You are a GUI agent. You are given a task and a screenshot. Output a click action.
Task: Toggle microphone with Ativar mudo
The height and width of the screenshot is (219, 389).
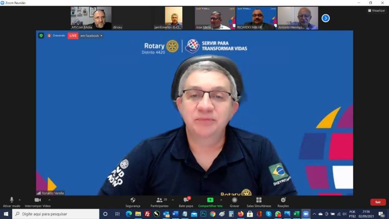click(x=11, y=202)
